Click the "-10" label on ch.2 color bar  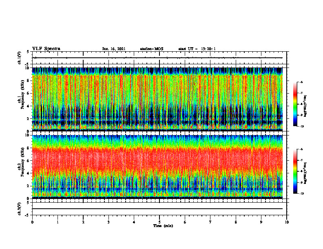tap(301, 193)
